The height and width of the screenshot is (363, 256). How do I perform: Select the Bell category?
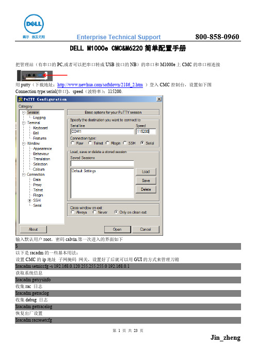(x=36, y=133)
